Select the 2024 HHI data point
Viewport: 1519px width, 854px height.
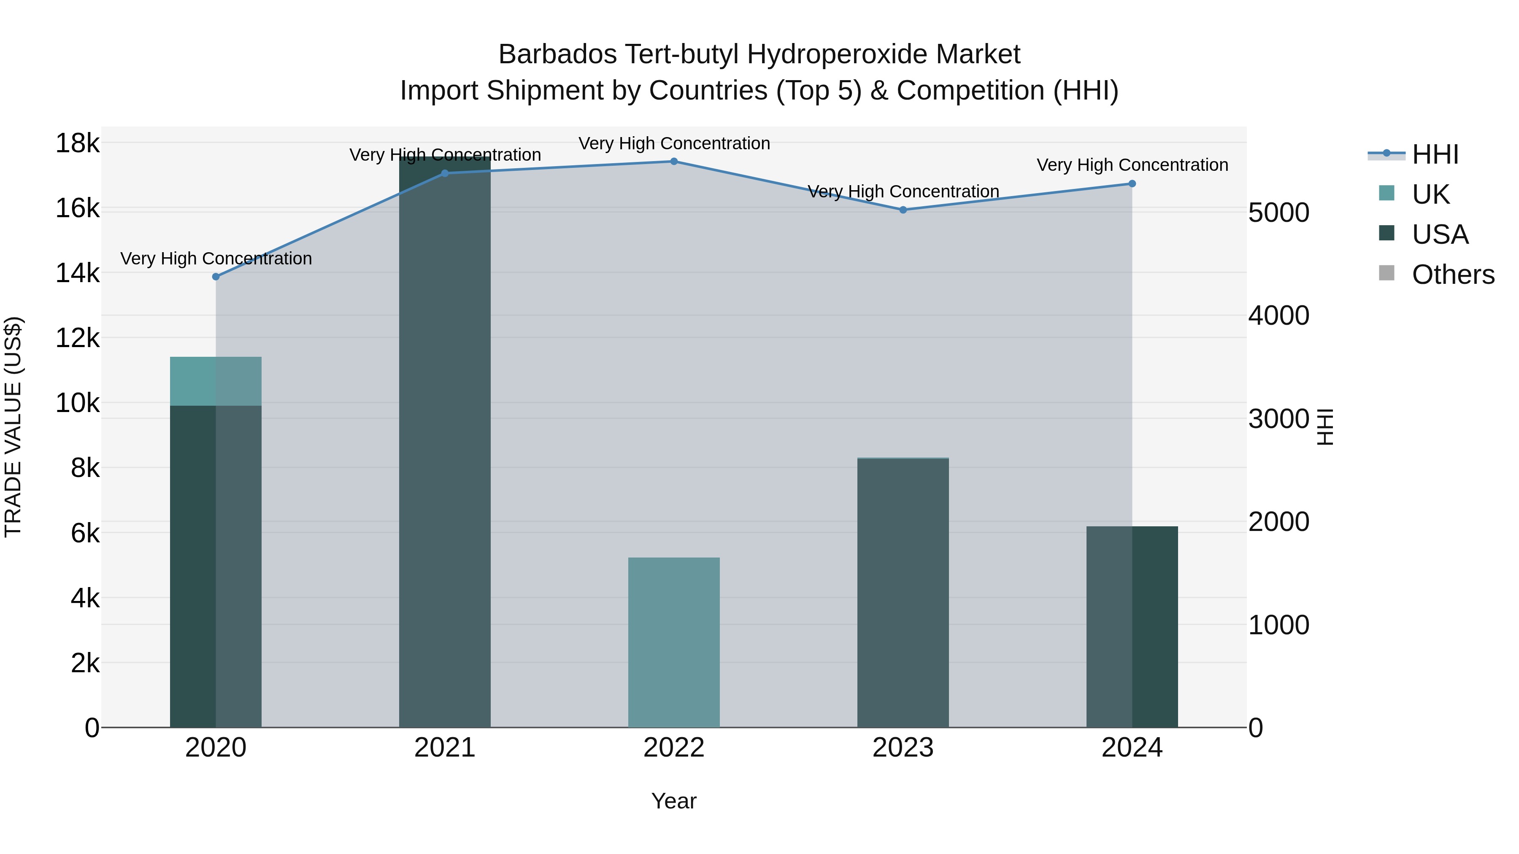point(1132,184)
